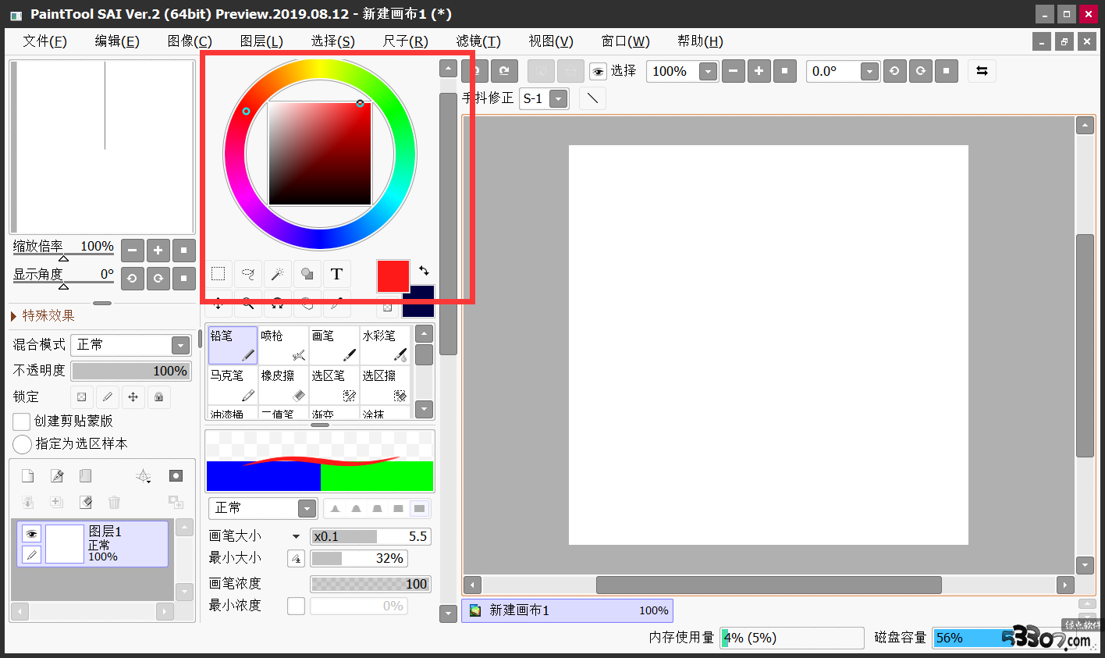Click the 画笔大小 size slider
Image resolution: width=1105 pixels, height=658 pixels.
[x=371, y=536]
